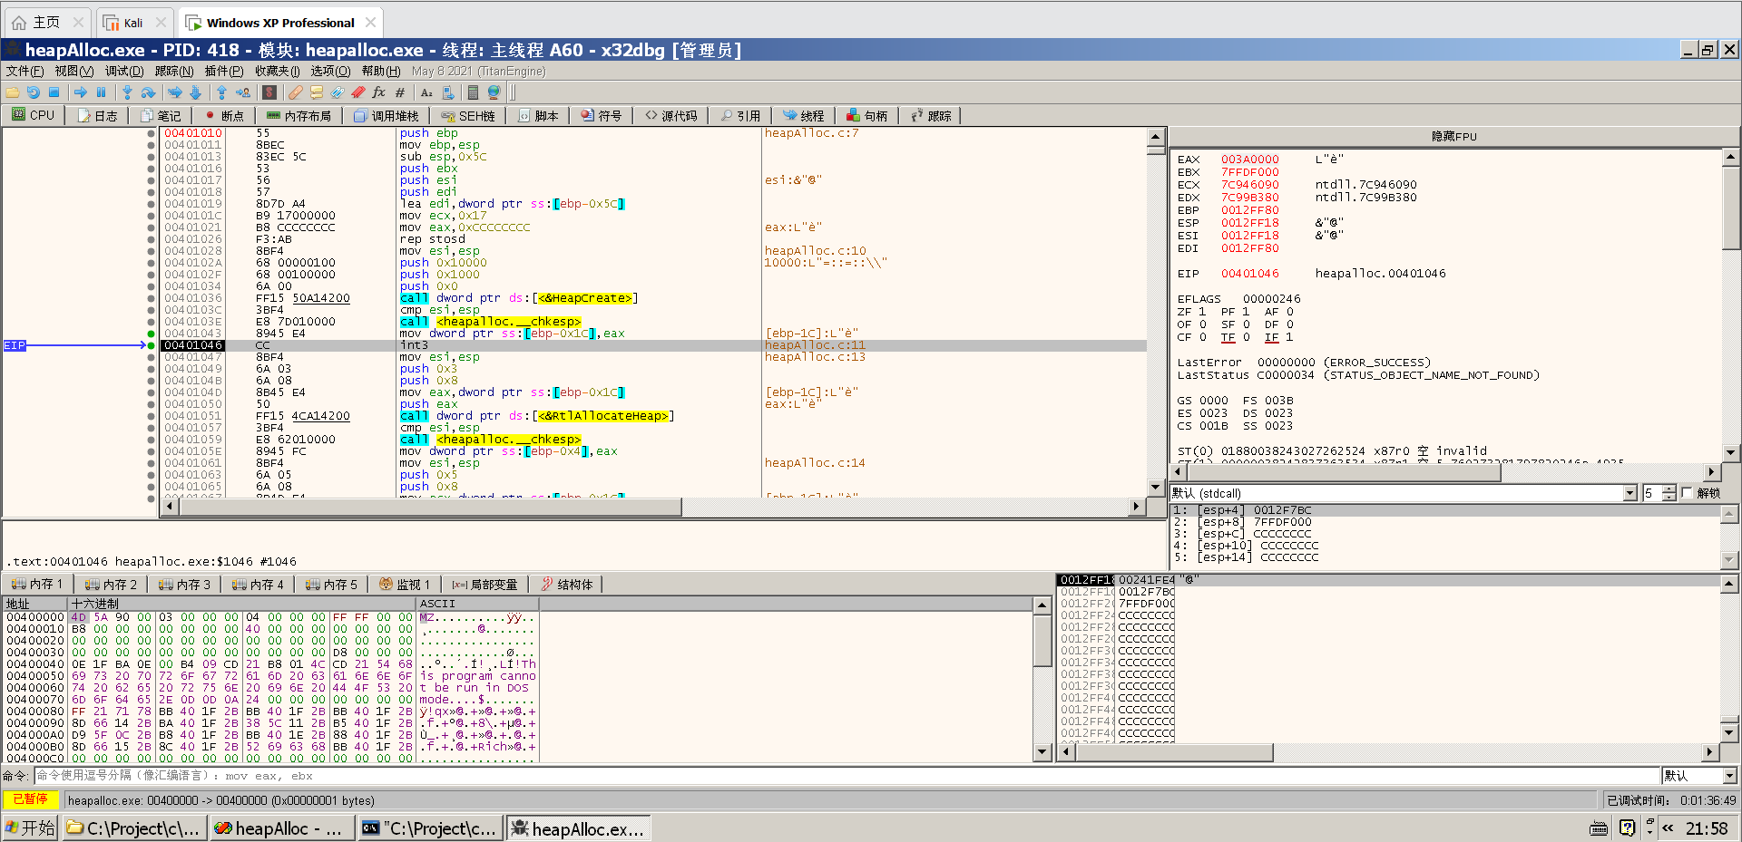Switch to the 内存布局 tab
The image size is (1742, 842).
coord(298,116)
